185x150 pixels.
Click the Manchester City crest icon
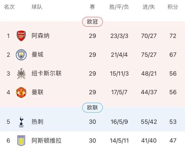[x=21, y=55]
